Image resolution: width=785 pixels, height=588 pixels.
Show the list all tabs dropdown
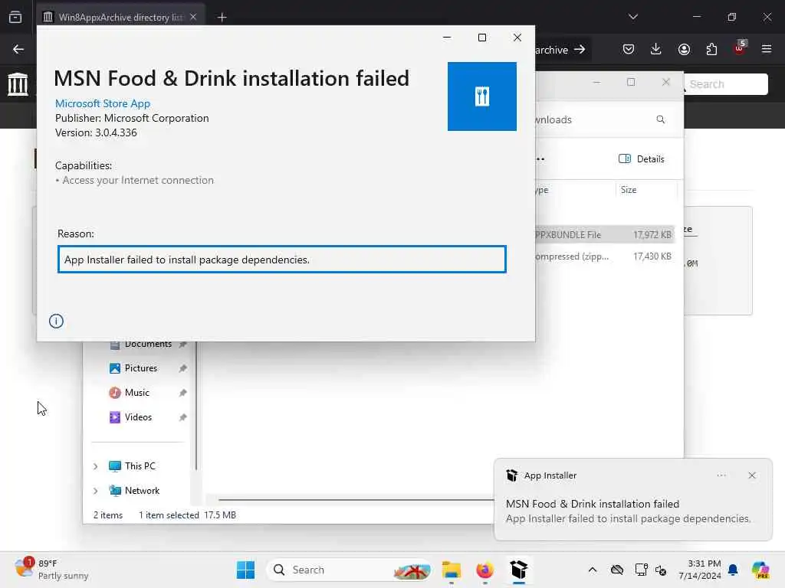click(632, 17)
